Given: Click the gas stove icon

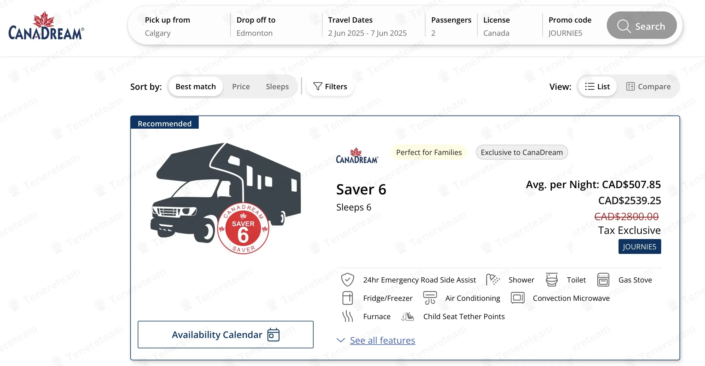Looking at the screenshot, I should point(603,280).
